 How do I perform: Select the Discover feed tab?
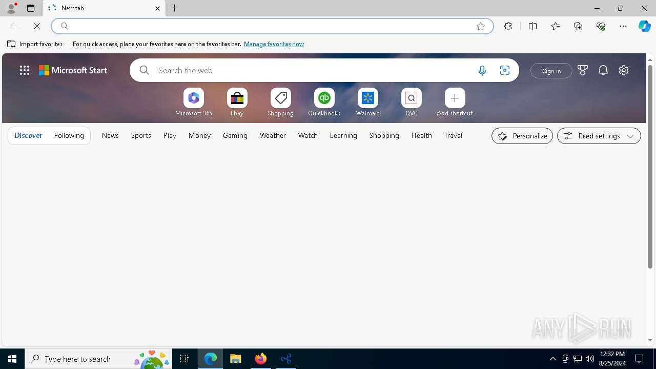click(28, 135)
